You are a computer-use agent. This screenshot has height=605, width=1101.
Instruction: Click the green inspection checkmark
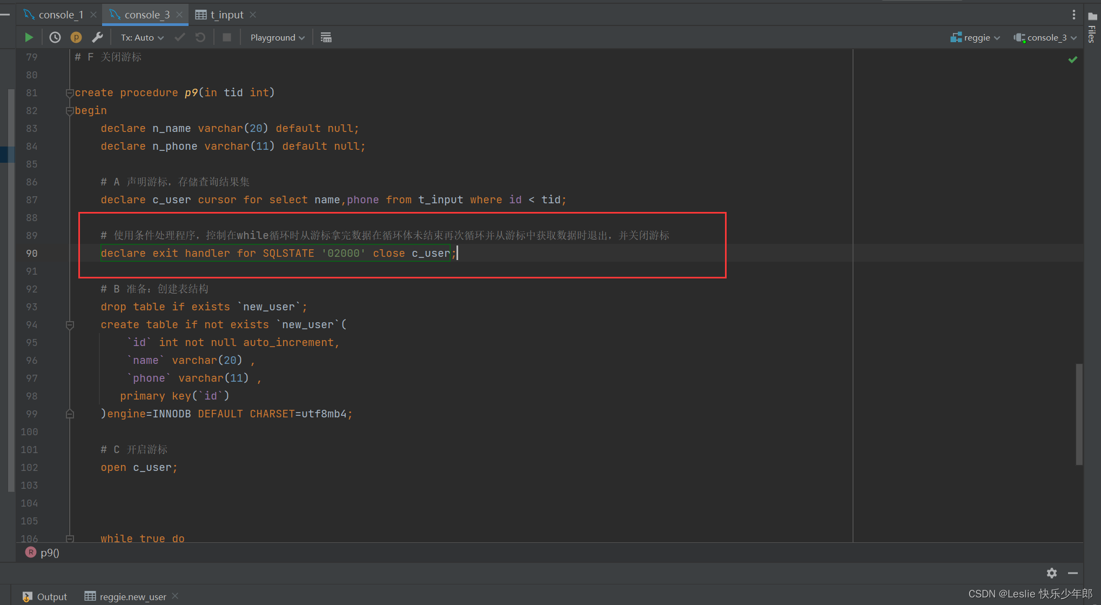tap(1073, 59)
